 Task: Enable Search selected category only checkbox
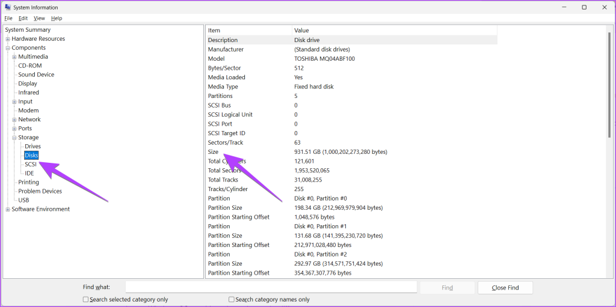pos(85,299)
